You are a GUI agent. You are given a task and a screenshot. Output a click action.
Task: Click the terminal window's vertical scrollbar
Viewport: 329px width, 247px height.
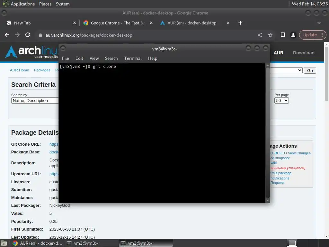pyautogui.click(x=268, y=132)
